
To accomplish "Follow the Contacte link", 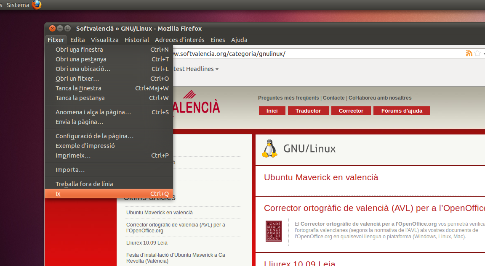I will [x=334, y=98].
